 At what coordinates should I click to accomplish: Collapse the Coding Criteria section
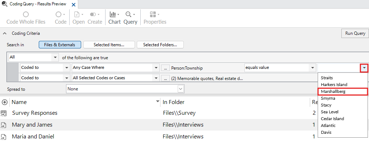pos(4,33)
